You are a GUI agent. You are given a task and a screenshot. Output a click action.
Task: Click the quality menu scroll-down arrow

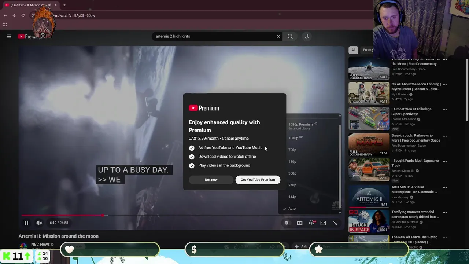pyautogui.click(x=340, y=213)
